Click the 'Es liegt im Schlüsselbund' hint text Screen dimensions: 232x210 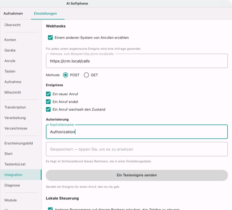pyautogui.click(x=99, y=161)
